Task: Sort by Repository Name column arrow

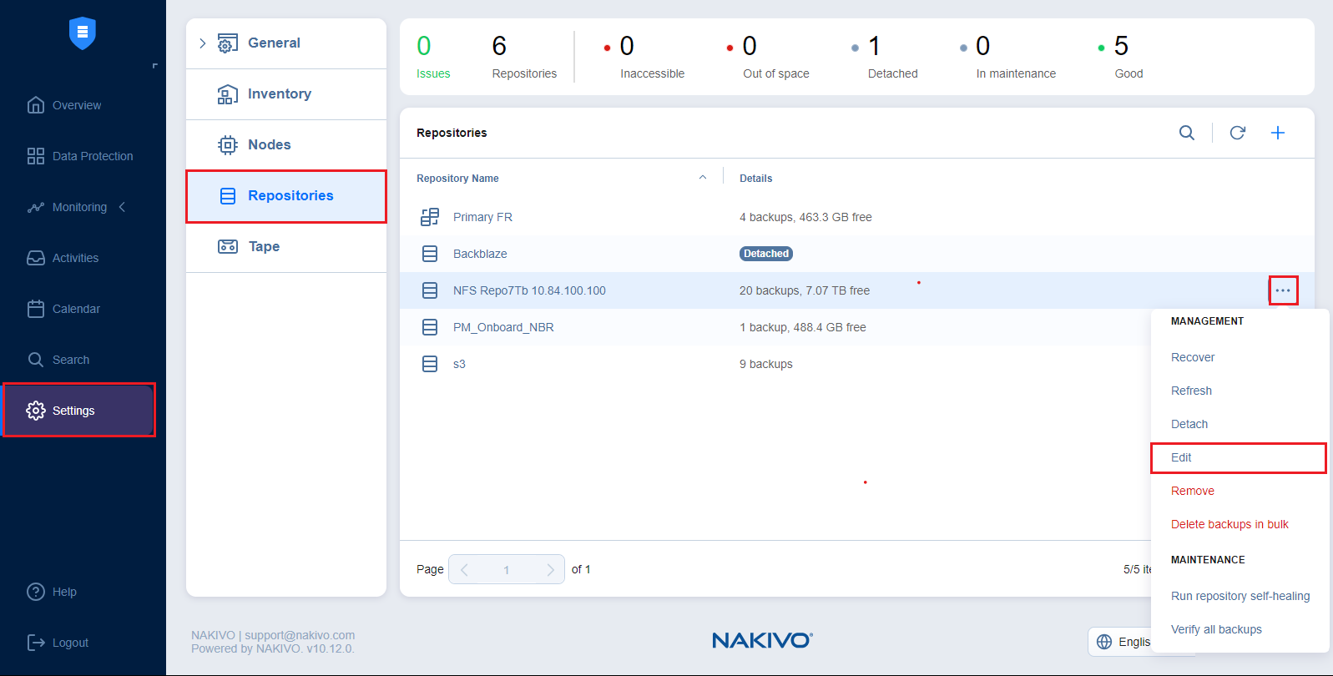Action: (x=702, y=178)
